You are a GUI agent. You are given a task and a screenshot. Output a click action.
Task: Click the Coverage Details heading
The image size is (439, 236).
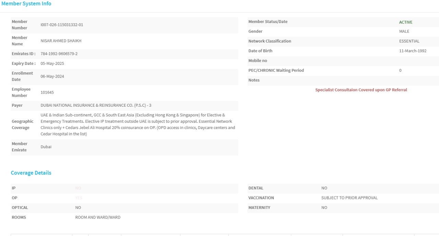(31, 173)
